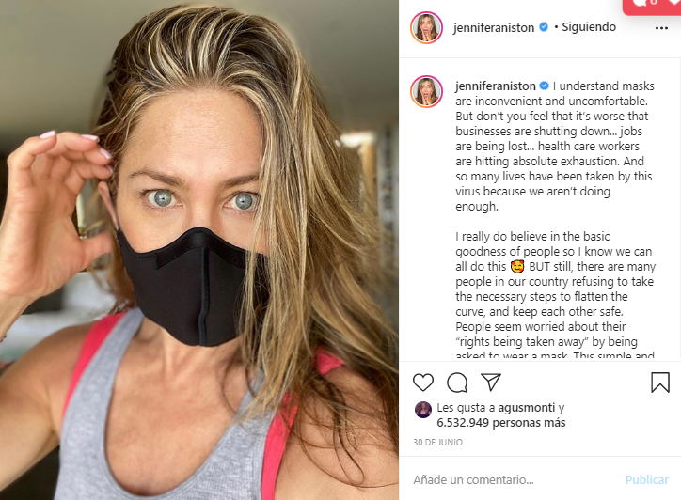Click the Publicar button
The height and width of the screenshot is (500, 681).
tap(647, 479)
